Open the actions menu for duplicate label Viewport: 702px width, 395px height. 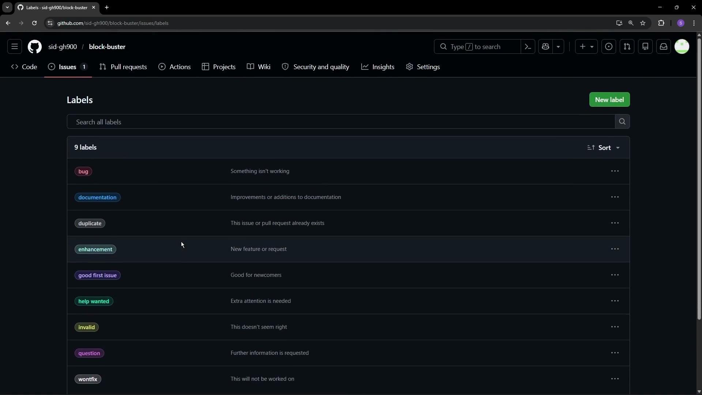615,223
